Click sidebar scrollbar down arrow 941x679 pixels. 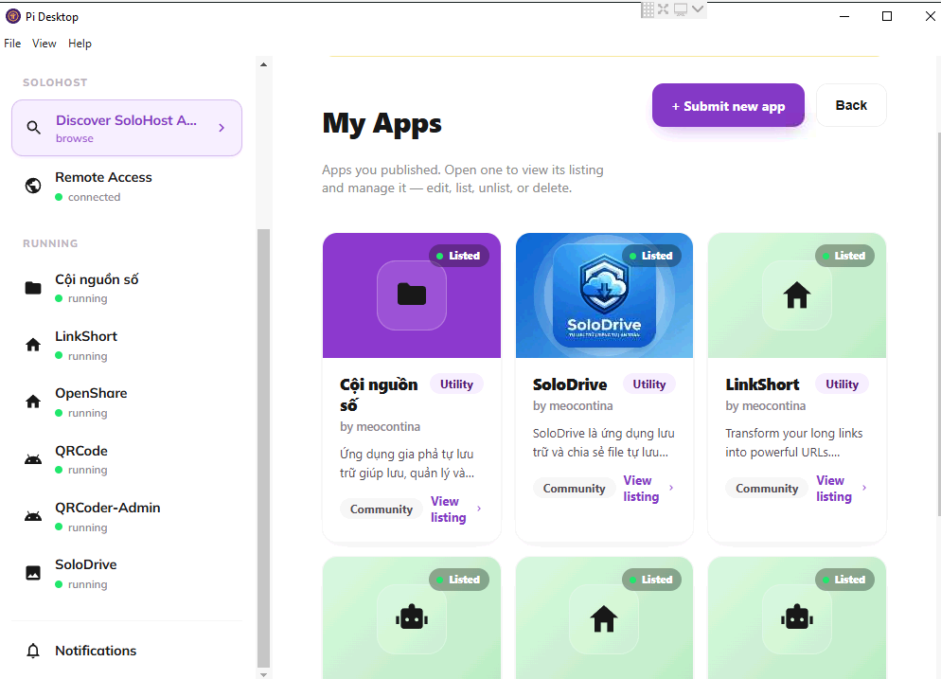click(x=263, y=674)
